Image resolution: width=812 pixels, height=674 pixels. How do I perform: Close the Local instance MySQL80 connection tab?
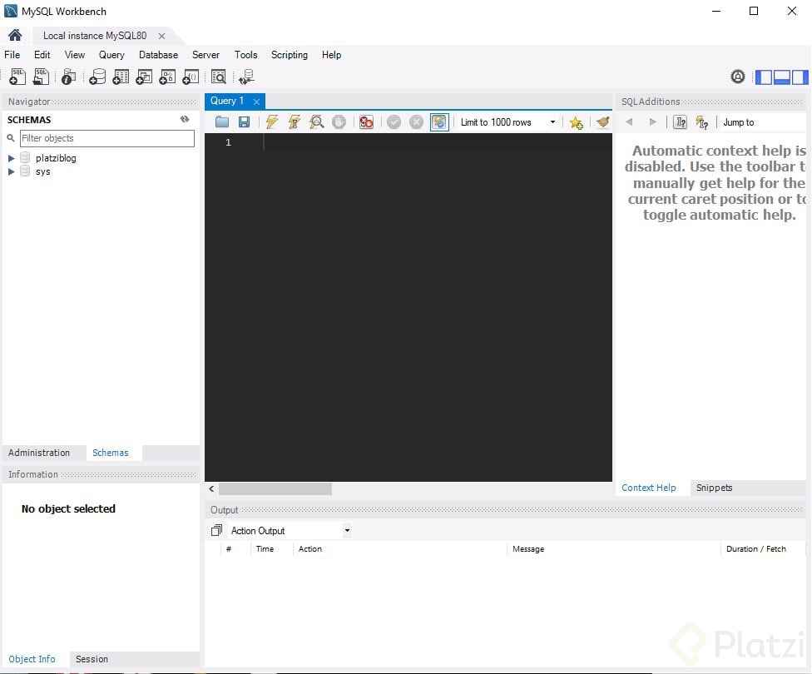pos(161,36)
